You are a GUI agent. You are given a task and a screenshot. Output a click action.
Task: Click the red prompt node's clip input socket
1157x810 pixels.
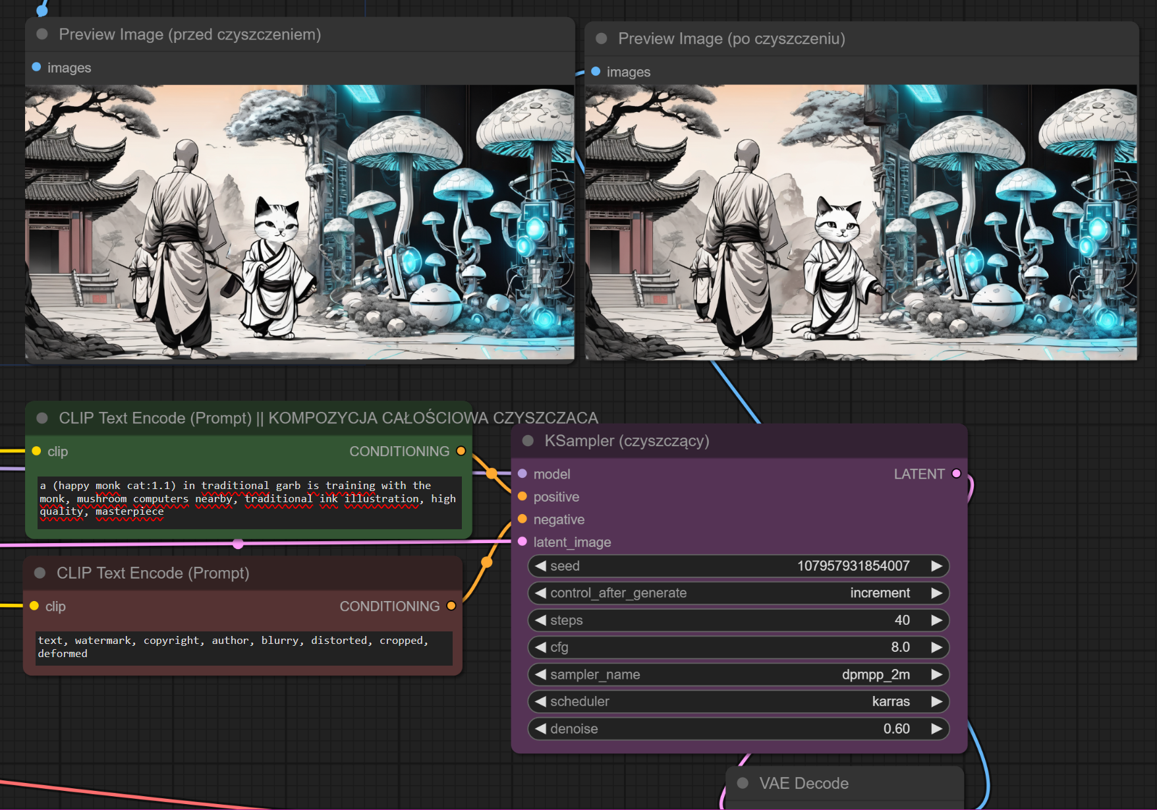coord(34,606)
